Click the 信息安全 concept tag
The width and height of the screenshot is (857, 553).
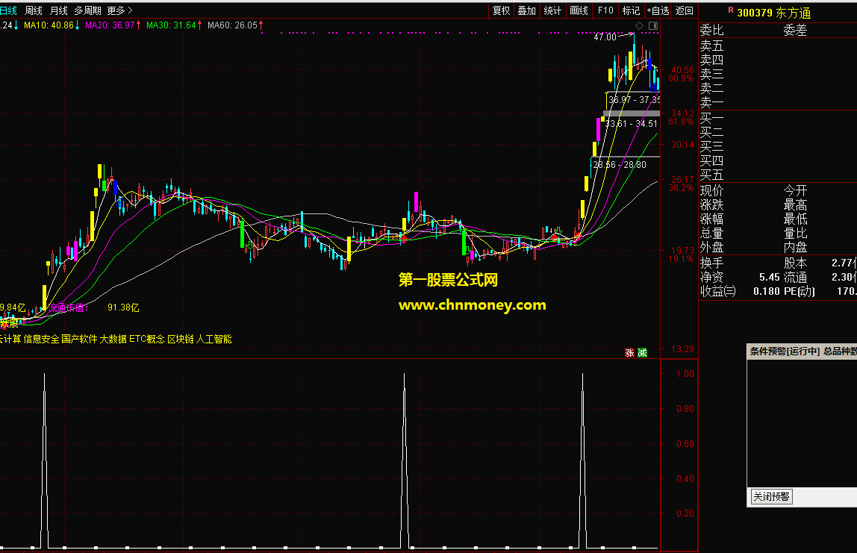(41, 339)
